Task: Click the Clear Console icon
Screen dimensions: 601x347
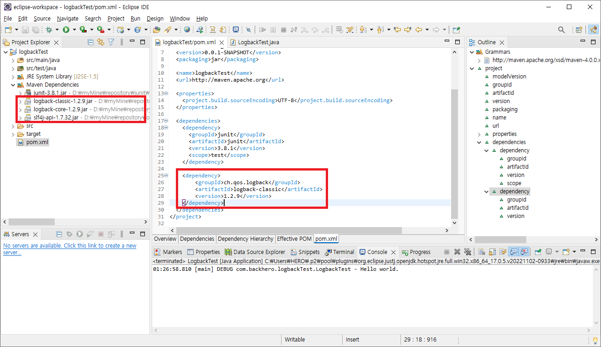Action: coord(482,252)
